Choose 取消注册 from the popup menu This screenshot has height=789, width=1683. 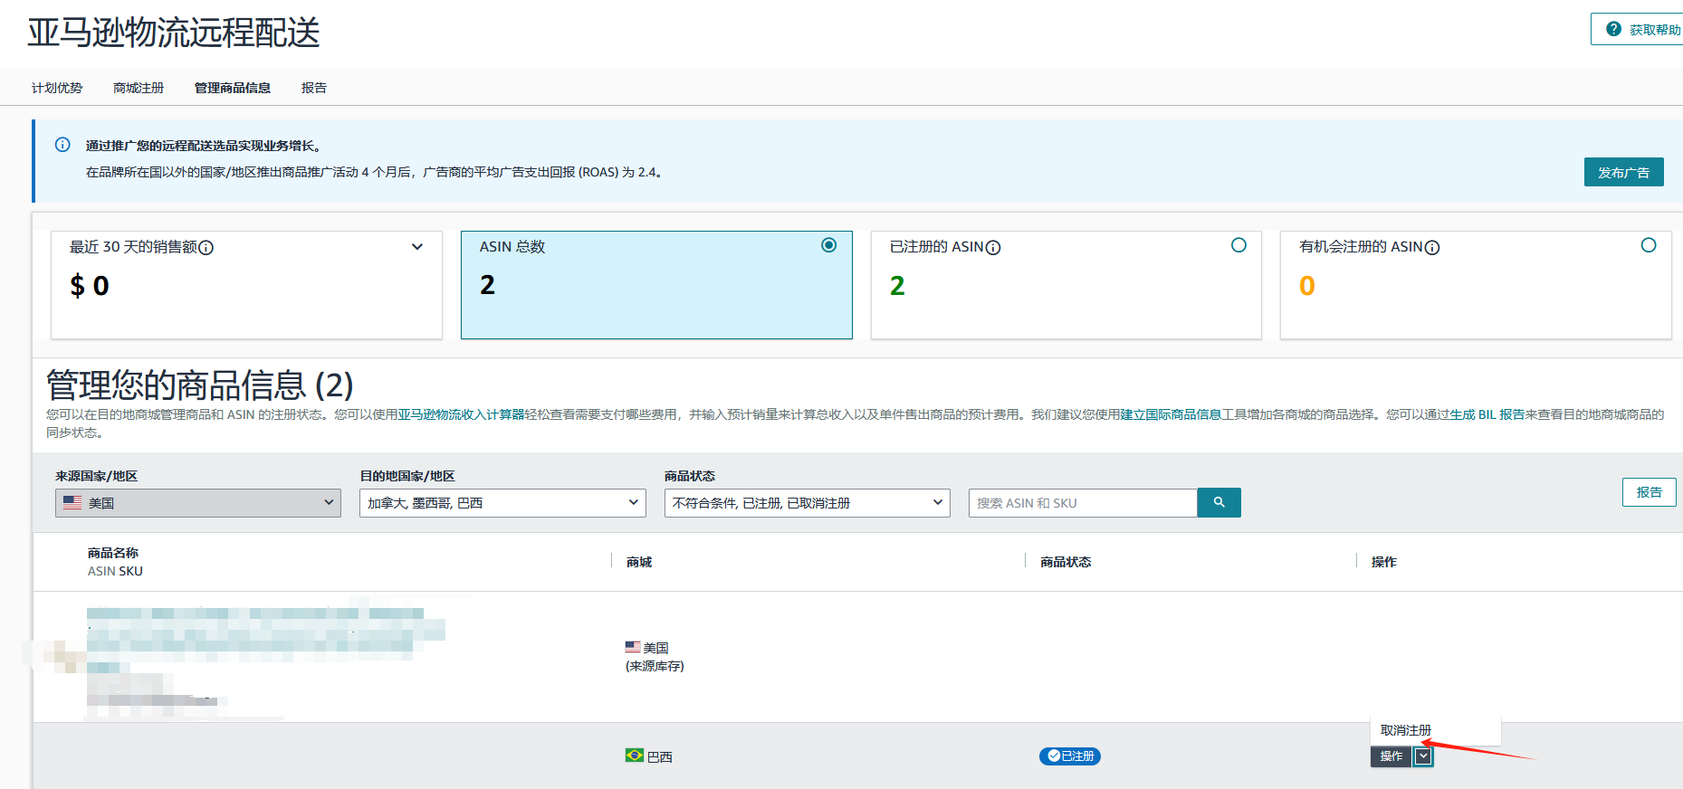(x=1406, y=730)
